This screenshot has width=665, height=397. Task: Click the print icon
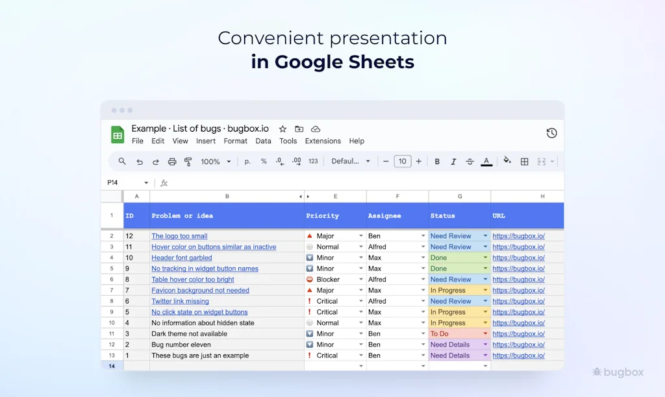pos(172,162)
